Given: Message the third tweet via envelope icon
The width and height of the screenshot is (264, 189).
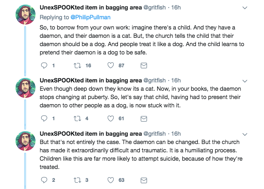Looking at the screenshot, I should (x=144, y=180).
